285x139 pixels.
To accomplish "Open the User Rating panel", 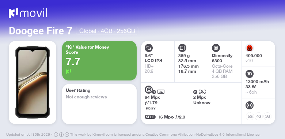I will [x=99, y=104].
